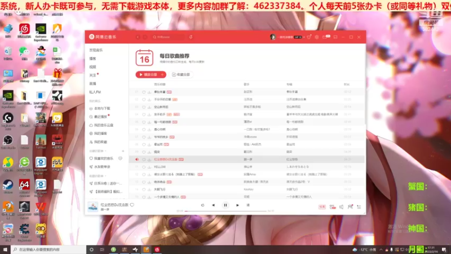This screenshot has height=254, width=451.
Task: Open 直播 in the sidebar
Action: (92, 84)
